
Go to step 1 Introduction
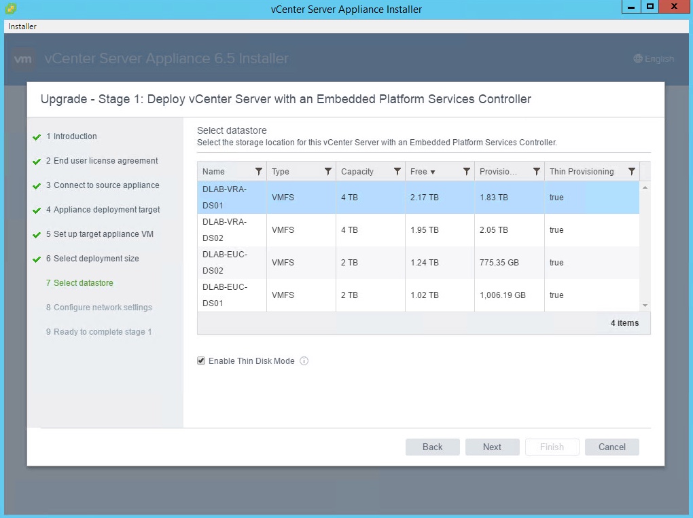[x=75, y=136]
